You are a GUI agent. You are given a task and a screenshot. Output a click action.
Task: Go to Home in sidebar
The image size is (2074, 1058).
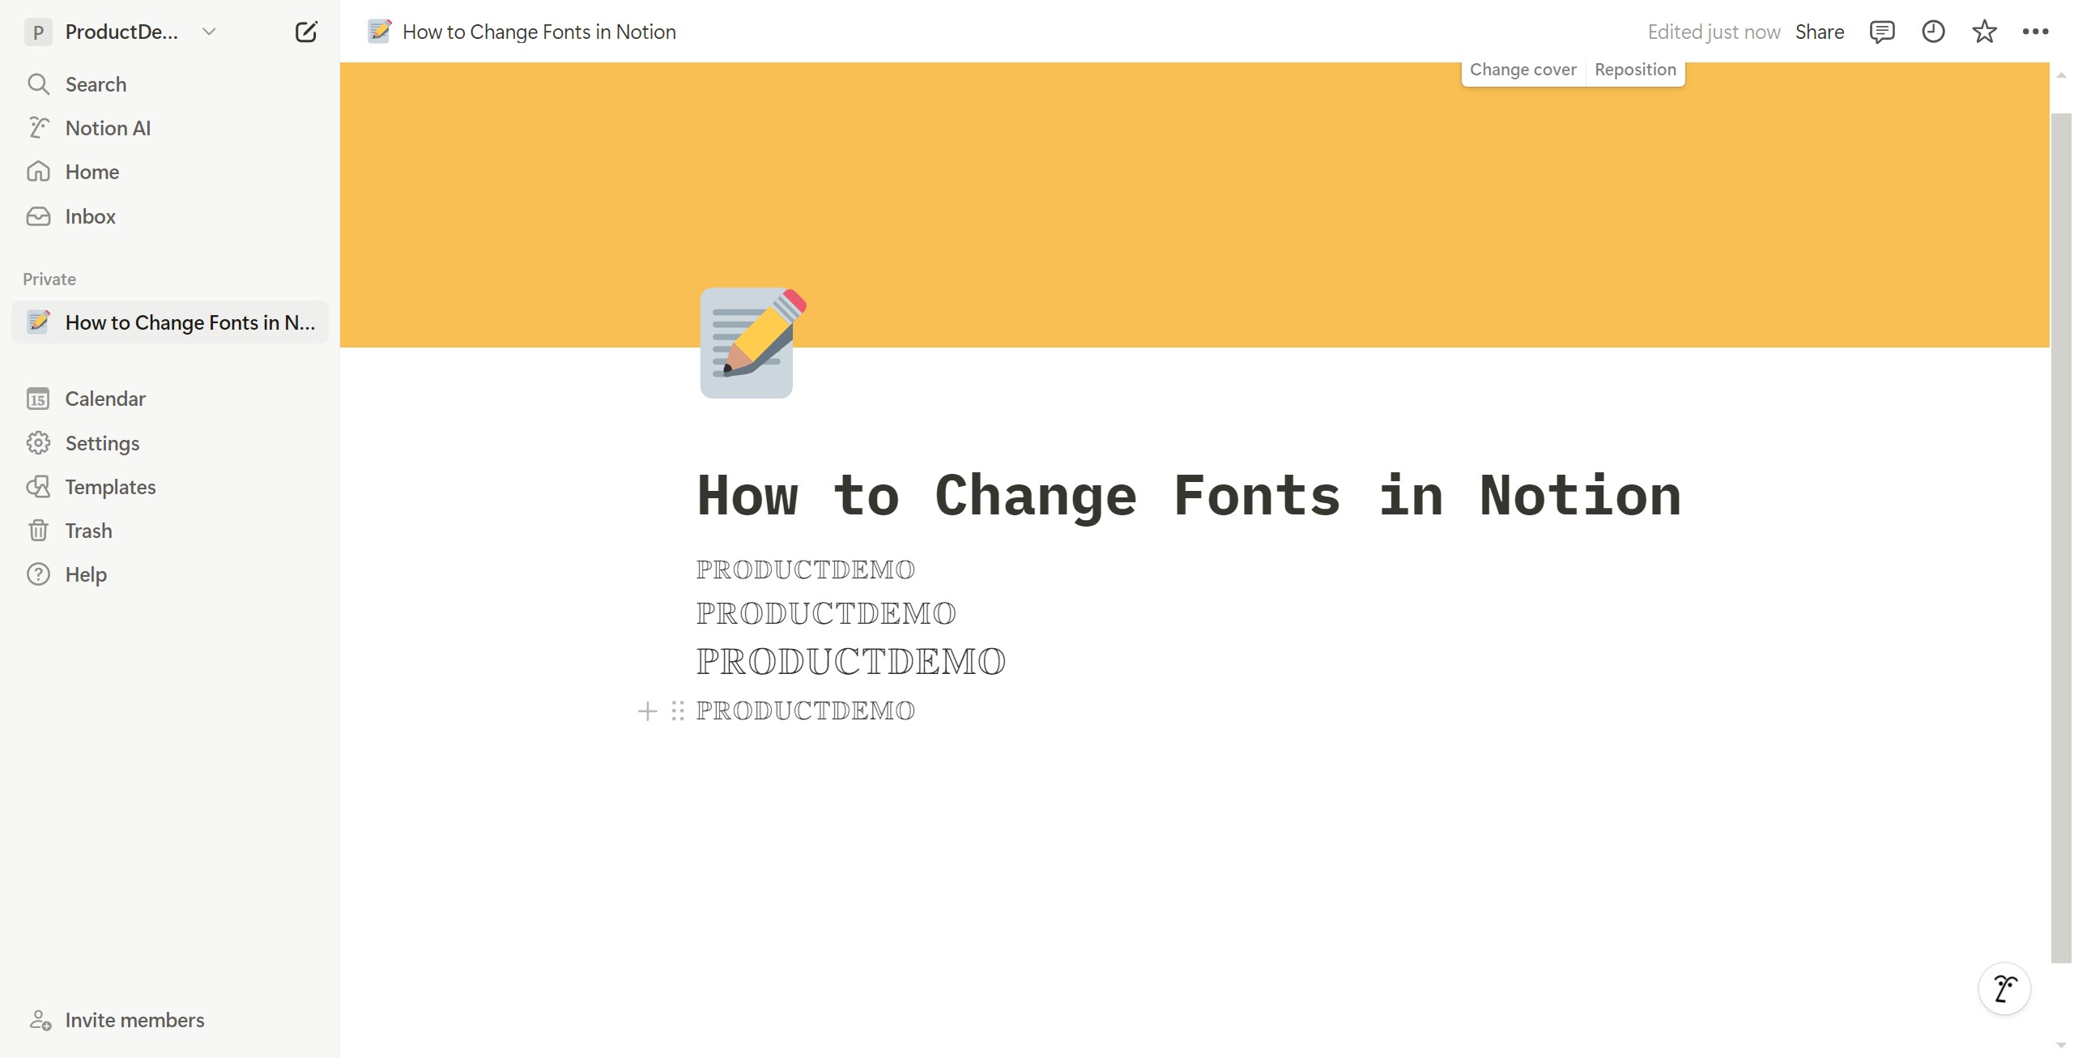click(x=170, y=172)
